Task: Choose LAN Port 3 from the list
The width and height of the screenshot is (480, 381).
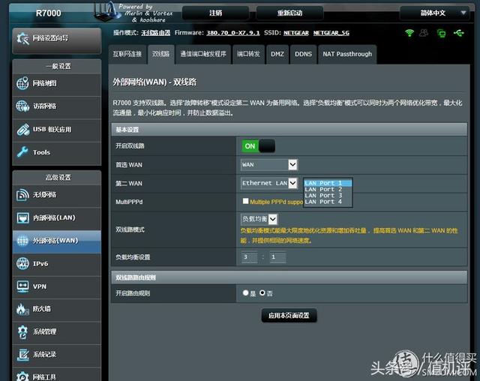Action: tap(328, 196)
